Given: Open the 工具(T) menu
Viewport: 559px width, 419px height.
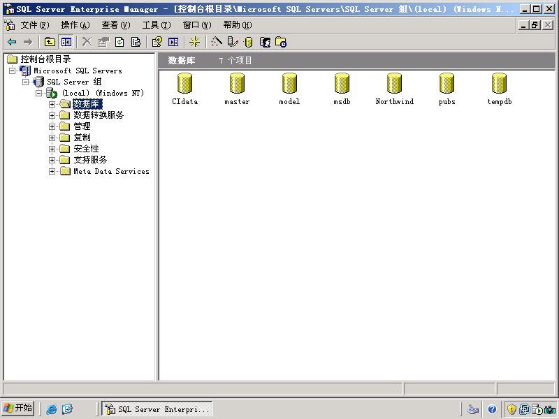Looking at the screenshot, I should 157,25.
